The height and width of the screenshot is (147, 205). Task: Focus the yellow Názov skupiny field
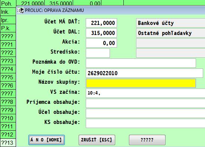(x=141, y=83)
